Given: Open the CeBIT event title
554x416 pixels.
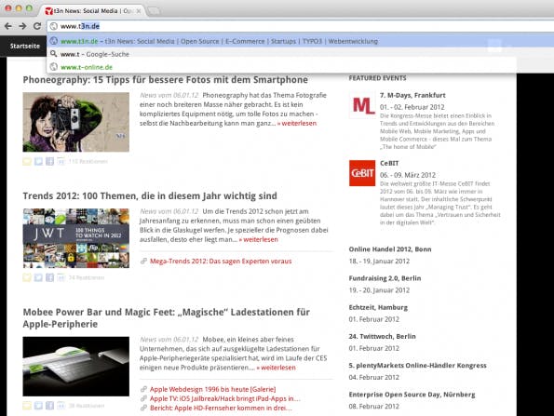Looking at the screenshot, I should (x=389, y=163).
